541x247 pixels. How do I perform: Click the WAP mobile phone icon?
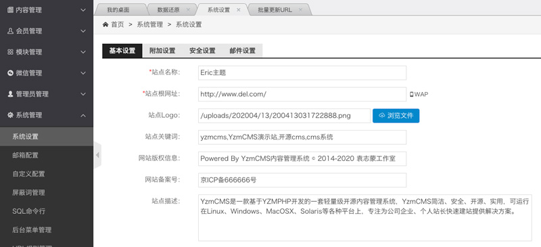pos(412,94)
